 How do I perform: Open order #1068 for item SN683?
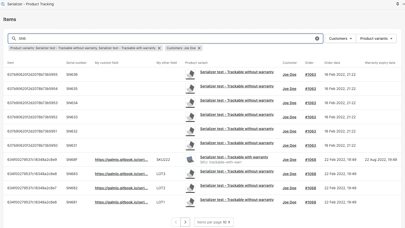point(310,174)
